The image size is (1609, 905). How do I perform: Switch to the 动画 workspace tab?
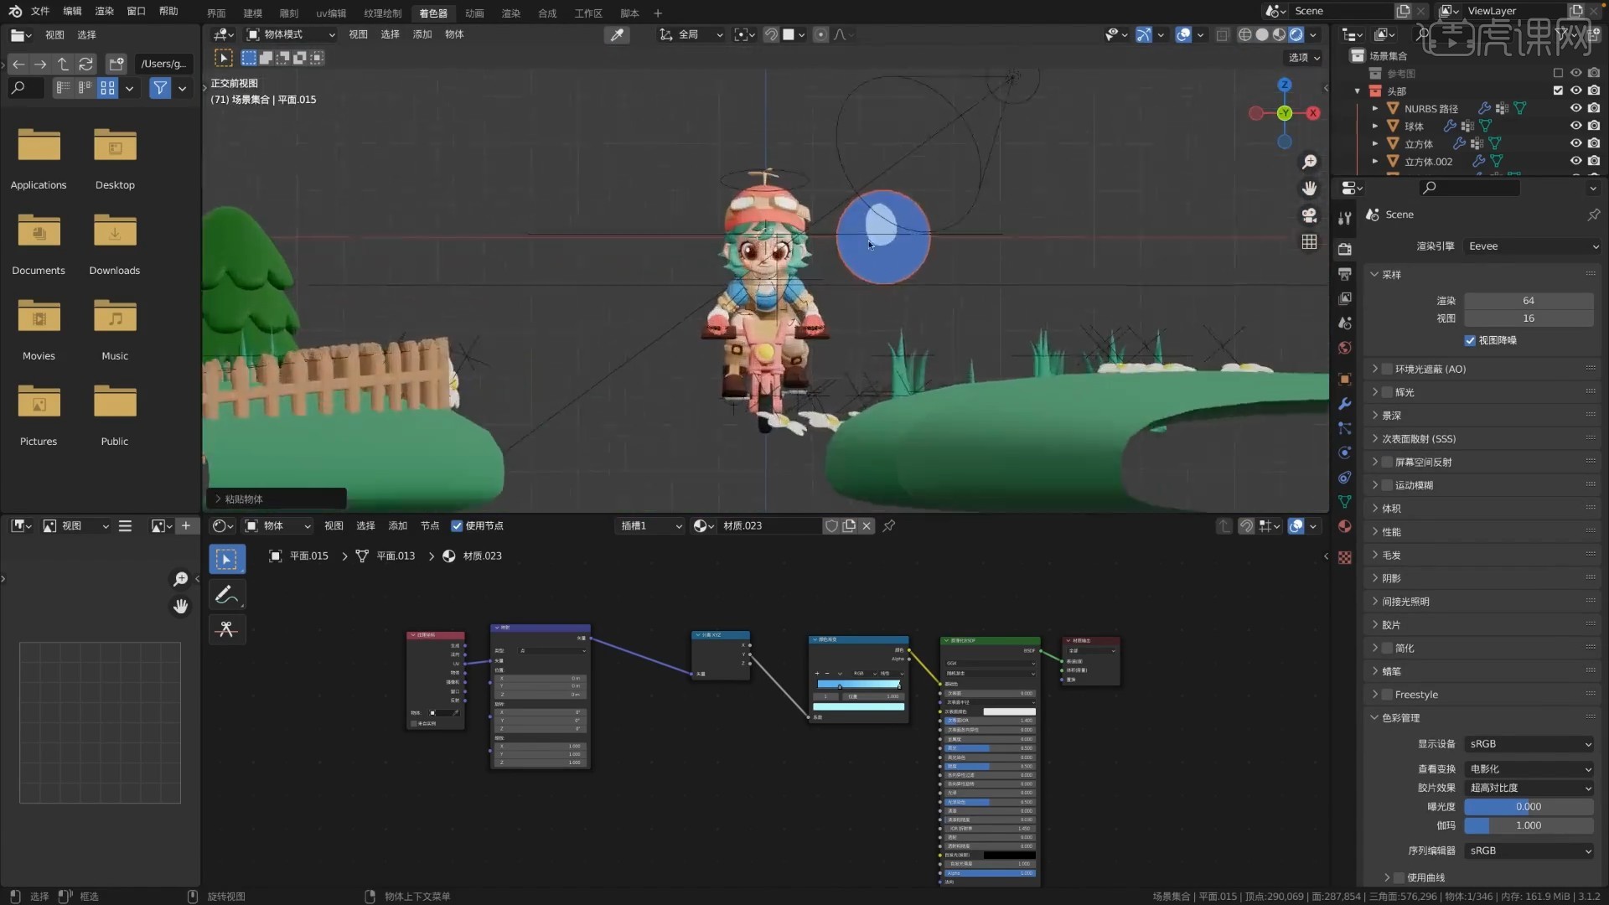474,13
